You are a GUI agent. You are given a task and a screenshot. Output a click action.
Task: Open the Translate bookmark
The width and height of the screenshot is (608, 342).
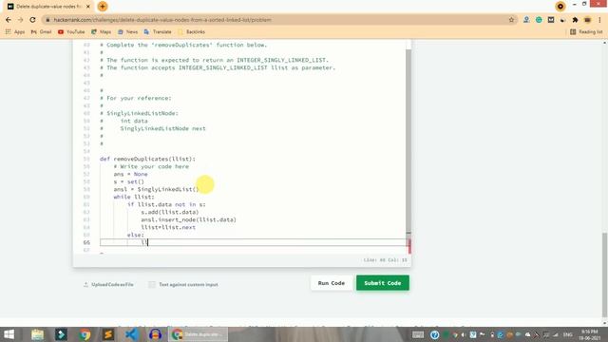tap(158, 31)
